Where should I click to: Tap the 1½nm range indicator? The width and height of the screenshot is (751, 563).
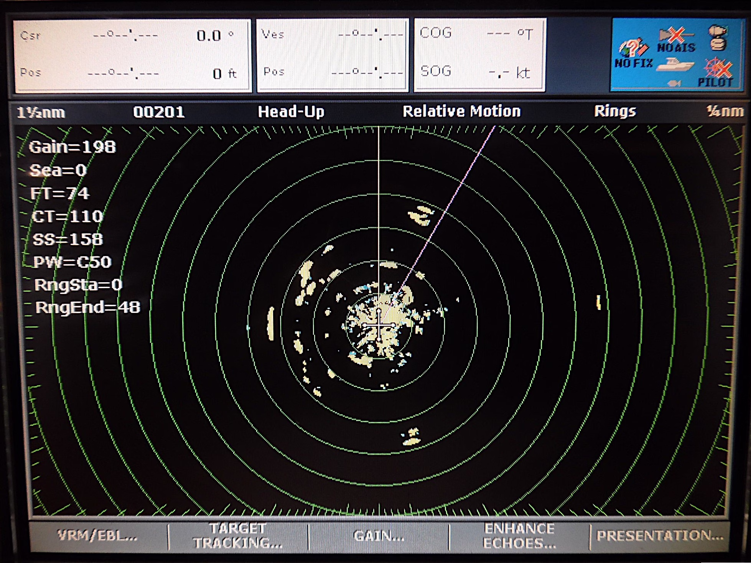41,112
